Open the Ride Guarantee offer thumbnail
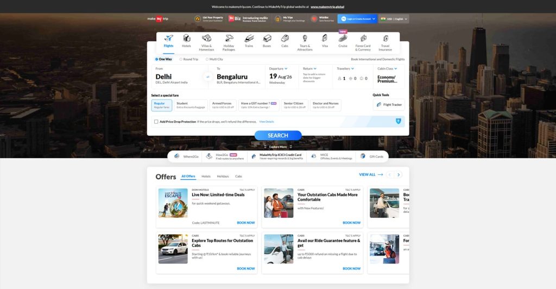 [x=279, y=249]
